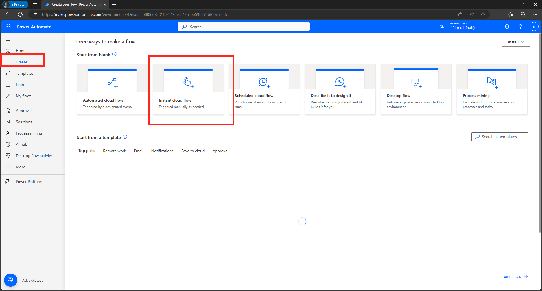Click the Home icon in sidebar
The height and width of the screenshot is (291, 542).
(x=8, y=51)
